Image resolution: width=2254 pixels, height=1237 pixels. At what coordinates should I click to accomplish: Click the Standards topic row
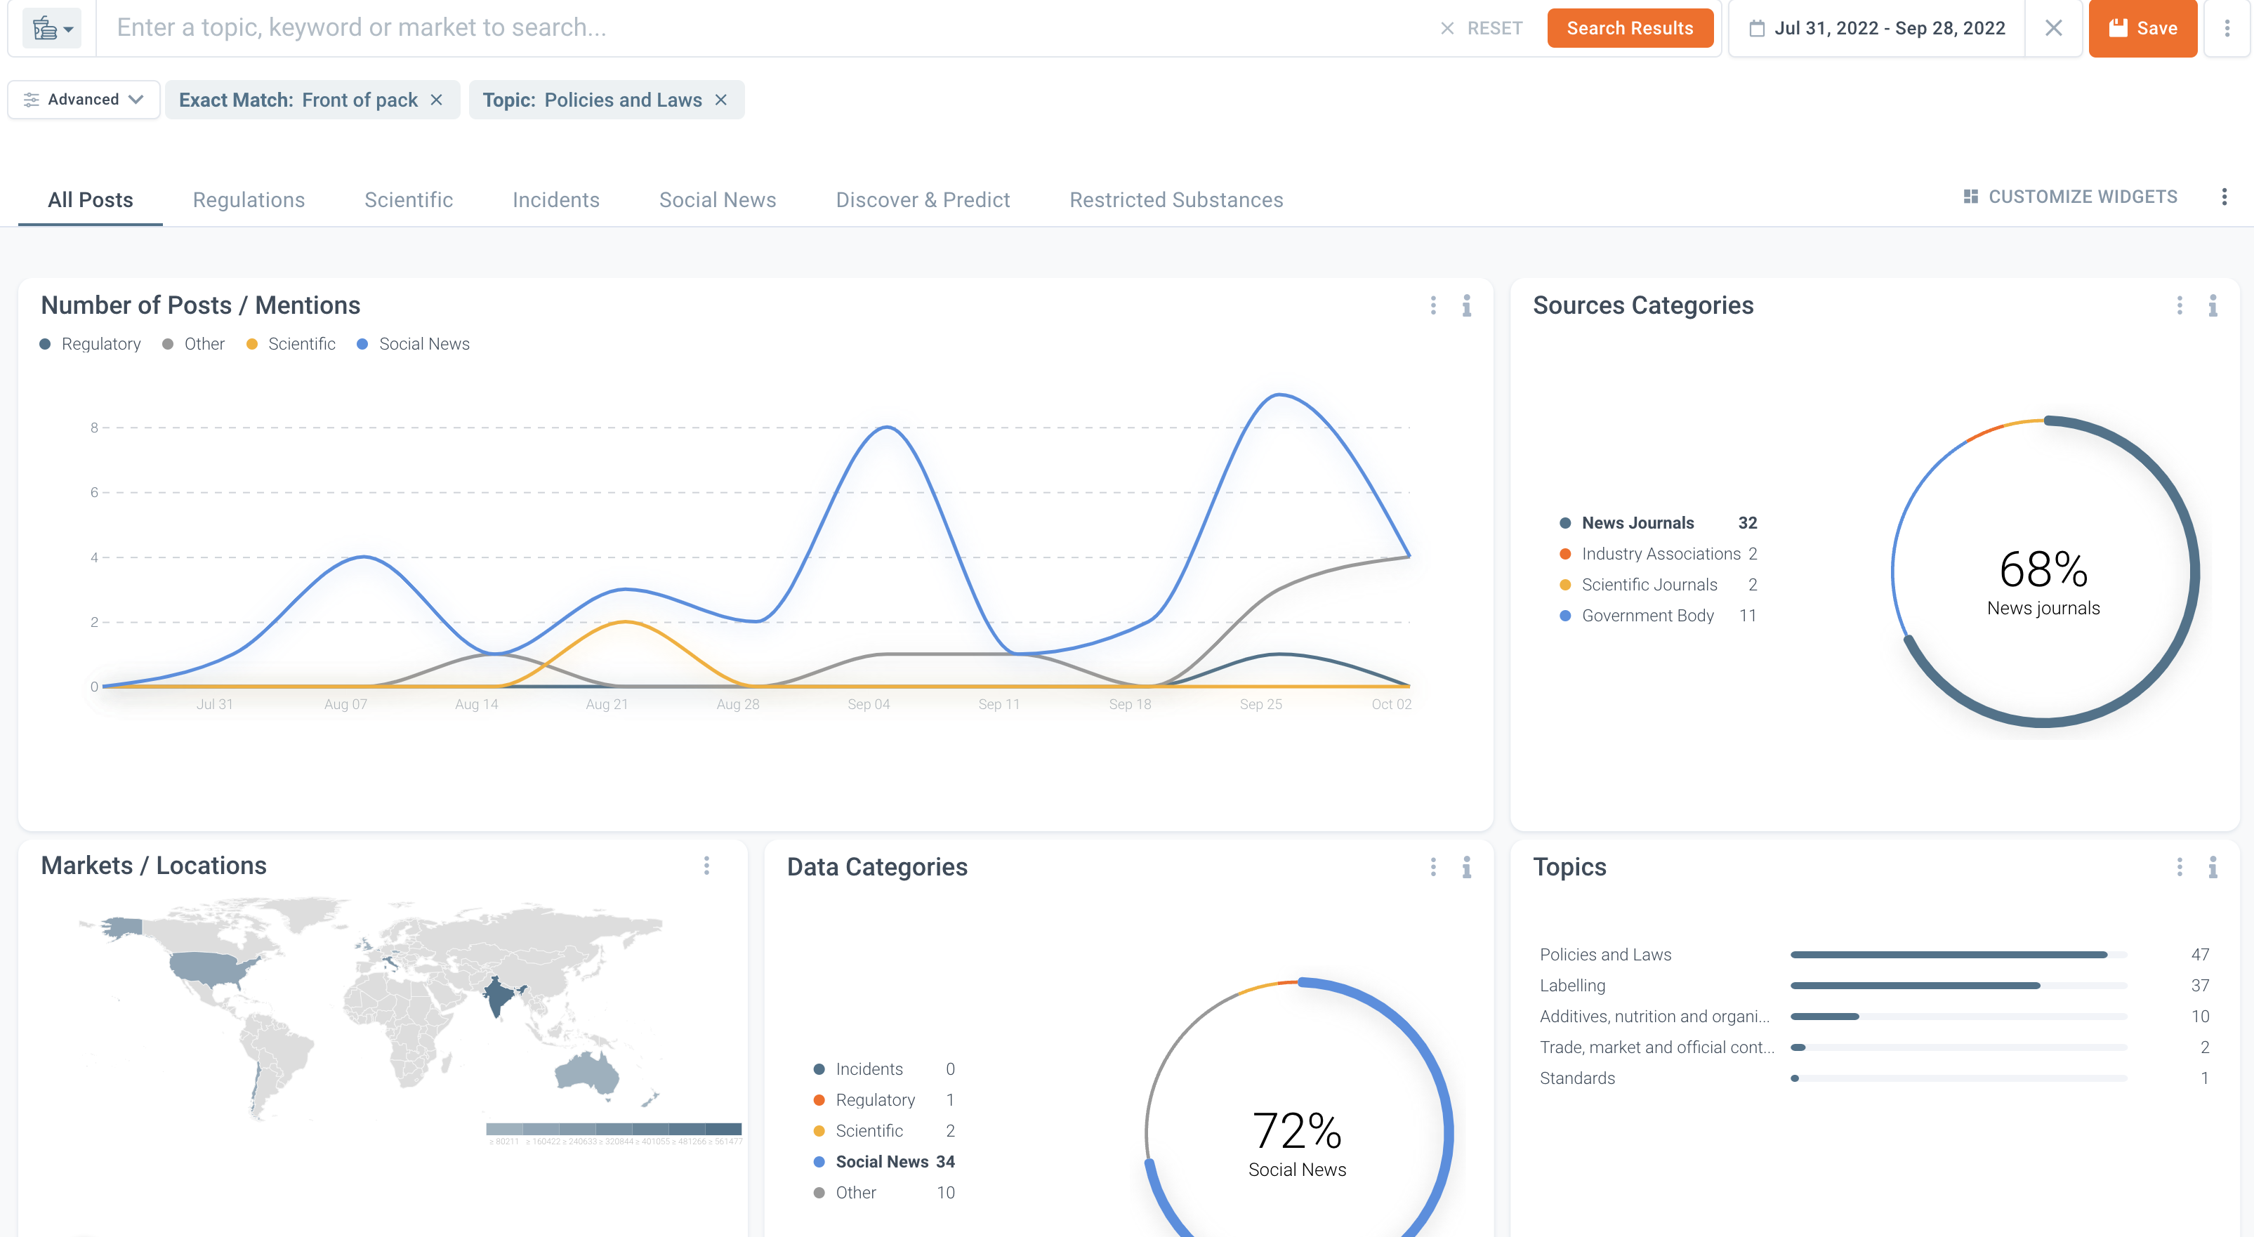(x=1874, y=1078)
